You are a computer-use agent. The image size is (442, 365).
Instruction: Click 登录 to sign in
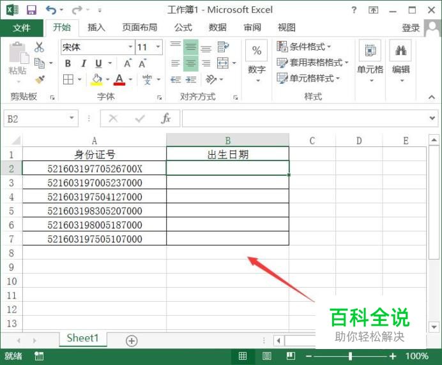tap(411, 27)
